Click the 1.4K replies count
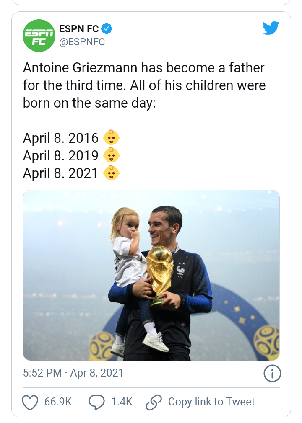Screen dimensions: 302x423 (x=122, y=402)
